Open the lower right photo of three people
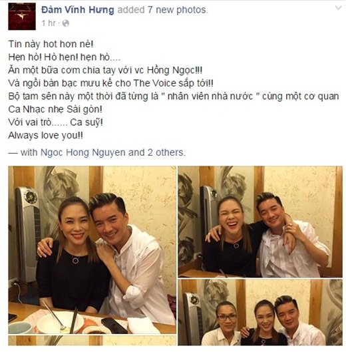Screen dimensions: 346x356 (x=260, y=312)
